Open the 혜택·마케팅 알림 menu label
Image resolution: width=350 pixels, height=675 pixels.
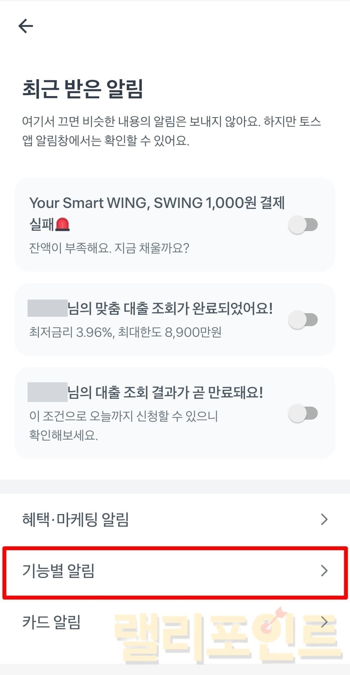76,519
